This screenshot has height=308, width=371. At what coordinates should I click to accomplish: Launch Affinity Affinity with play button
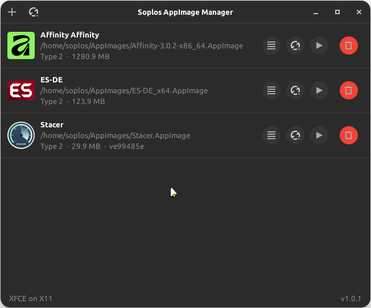[x=319, y=45]
